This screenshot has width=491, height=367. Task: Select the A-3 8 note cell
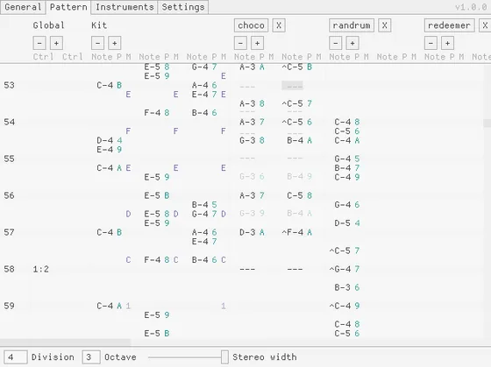pyautogui.click(x=253, y=103)
